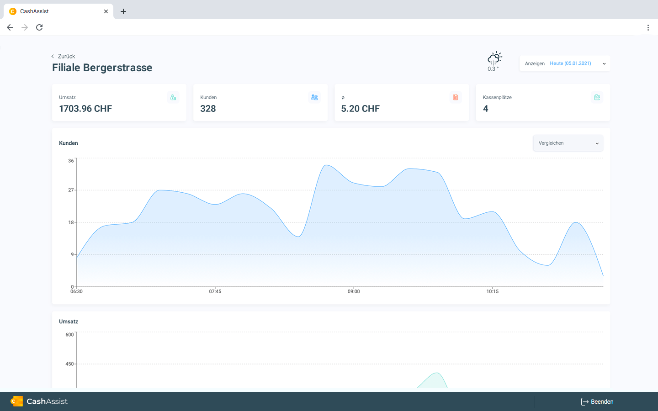Click the average receipt document icon
Screen dimensions: 658x411
point(456,97)
